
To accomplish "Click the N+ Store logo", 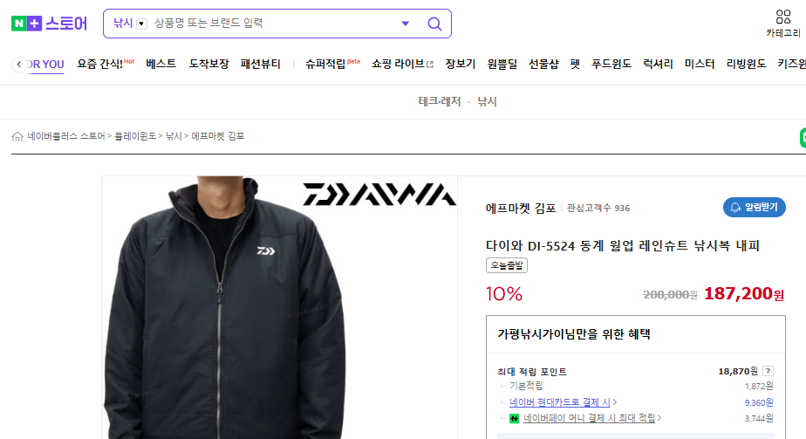I will click(50, 24).
